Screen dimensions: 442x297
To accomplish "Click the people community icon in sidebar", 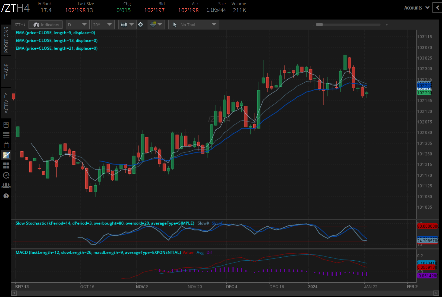I will tap(6, 186).
